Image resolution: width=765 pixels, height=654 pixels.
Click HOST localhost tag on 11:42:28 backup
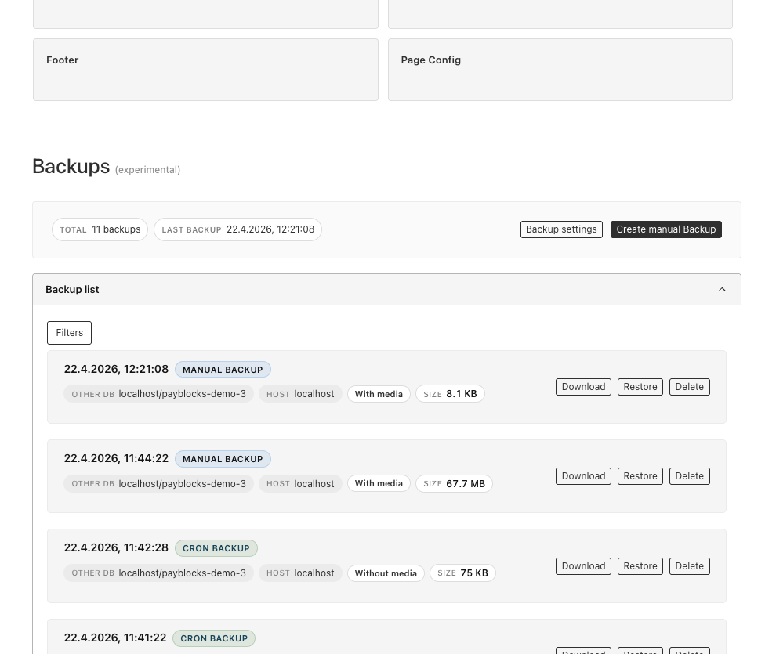point(300,573)
